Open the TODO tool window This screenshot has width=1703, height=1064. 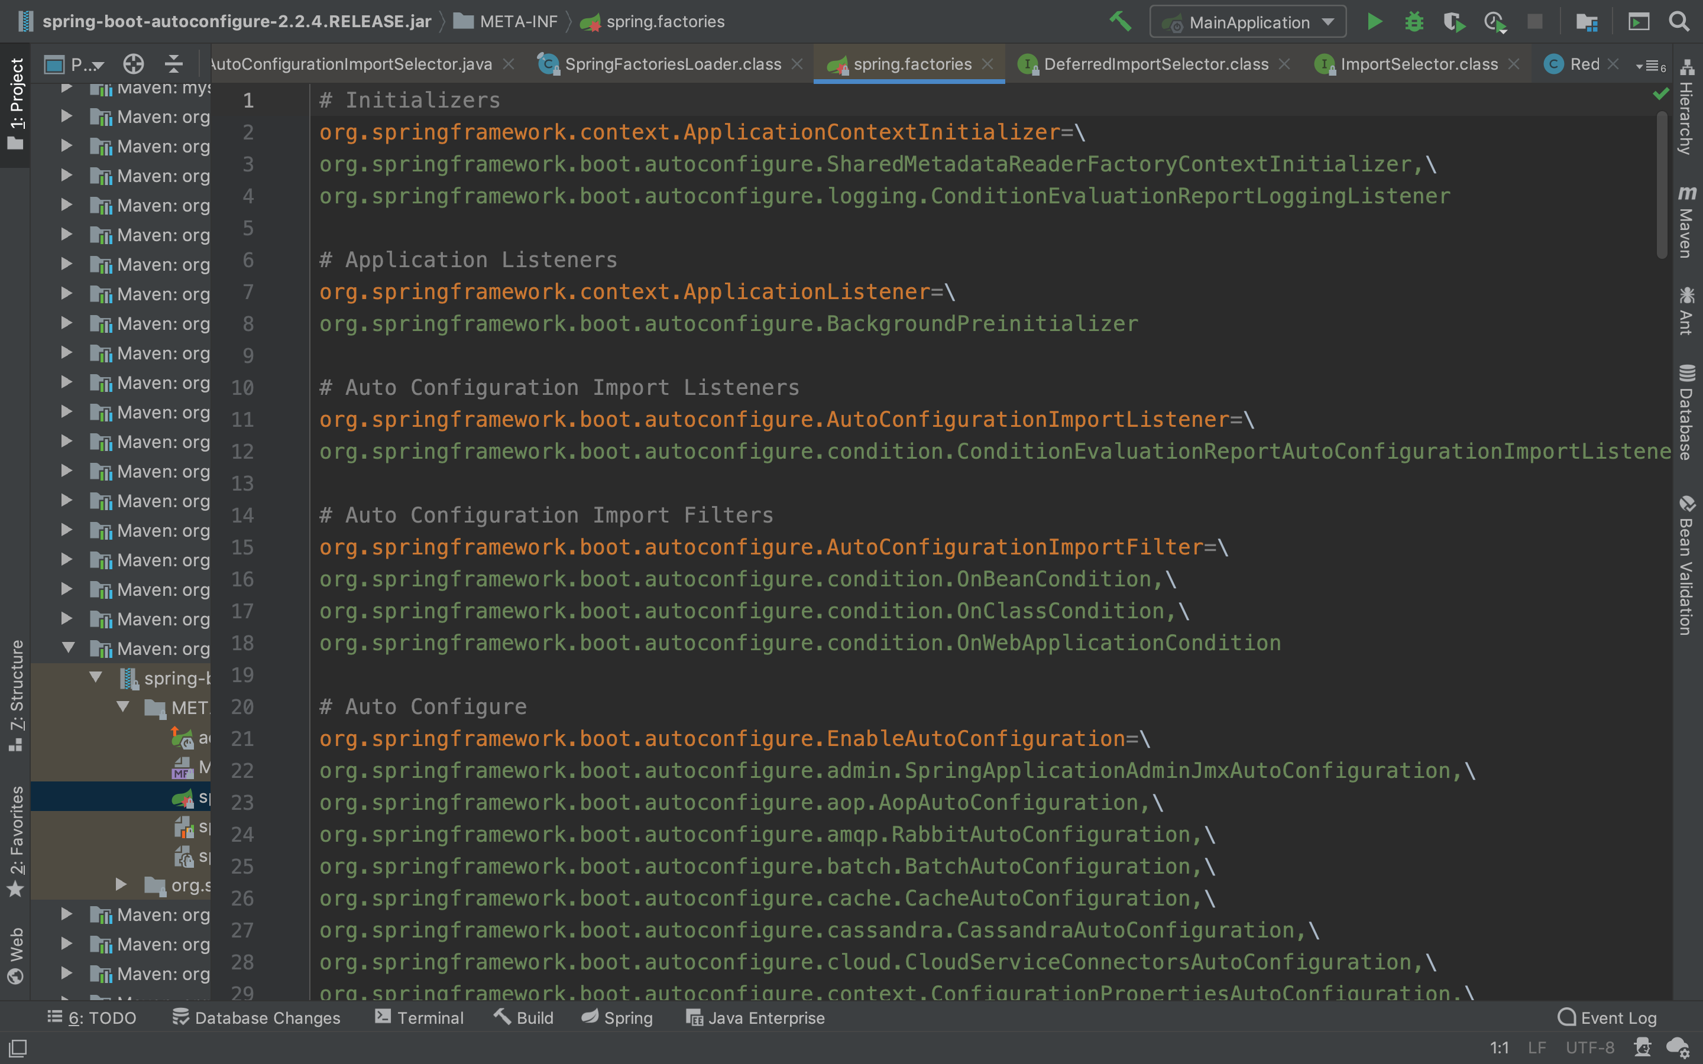click(x=92, y=1017)
